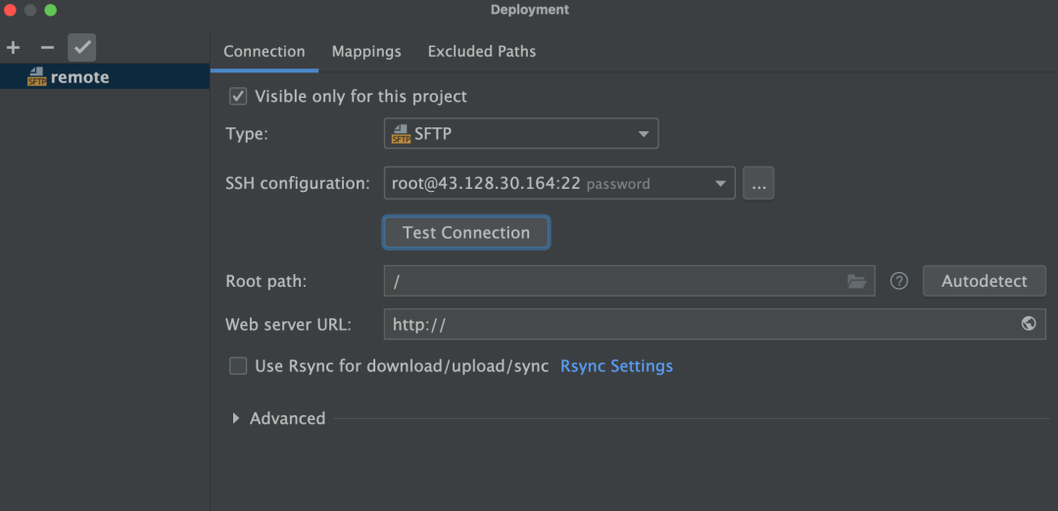Select the remote SFTP server entry
Viewport: 1058px width, 511px height.
pos(79,77)
